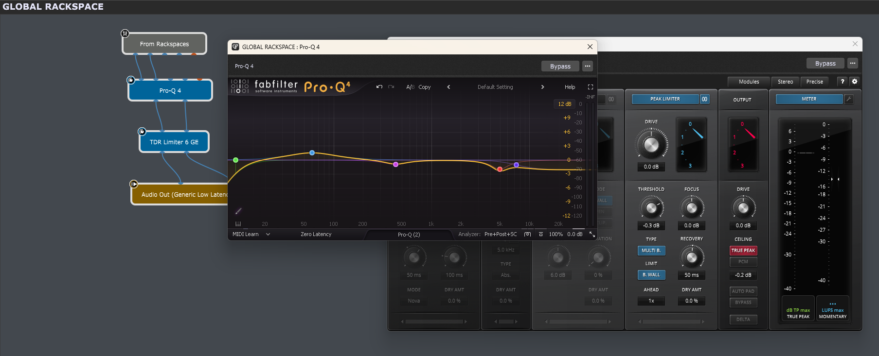879x356 pixels.
Task: Switch ceiling mode to PCM
Action: [x=743, y=262]
